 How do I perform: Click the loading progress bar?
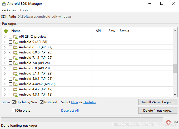[82, 120]
